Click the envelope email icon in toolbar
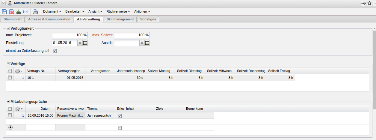The height and width of the screenshot is (140, 376). point(26,12)
